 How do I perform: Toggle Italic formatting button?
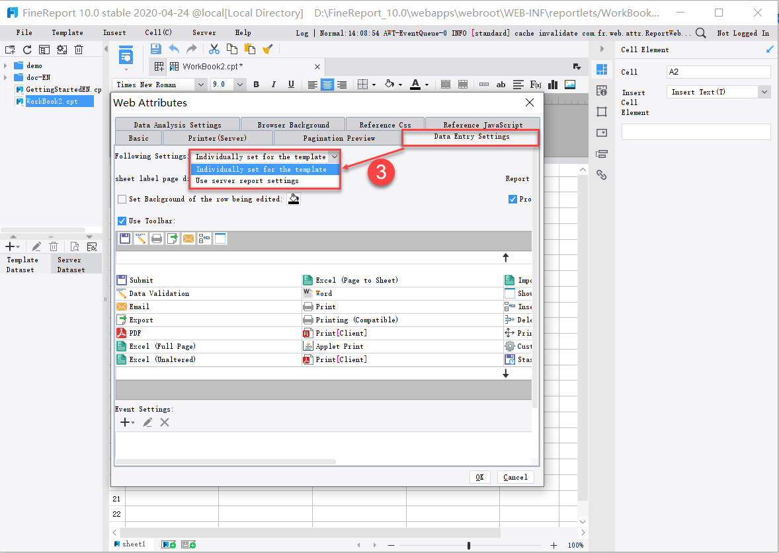click(274, 85)
